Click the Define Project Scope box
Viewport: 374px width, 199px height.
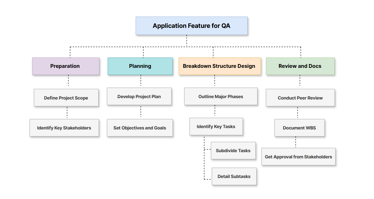coord(66,98)
